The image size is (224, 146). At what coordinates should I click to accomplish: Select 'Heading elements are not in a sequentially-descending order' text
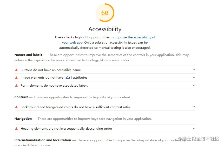pos(66,129)
